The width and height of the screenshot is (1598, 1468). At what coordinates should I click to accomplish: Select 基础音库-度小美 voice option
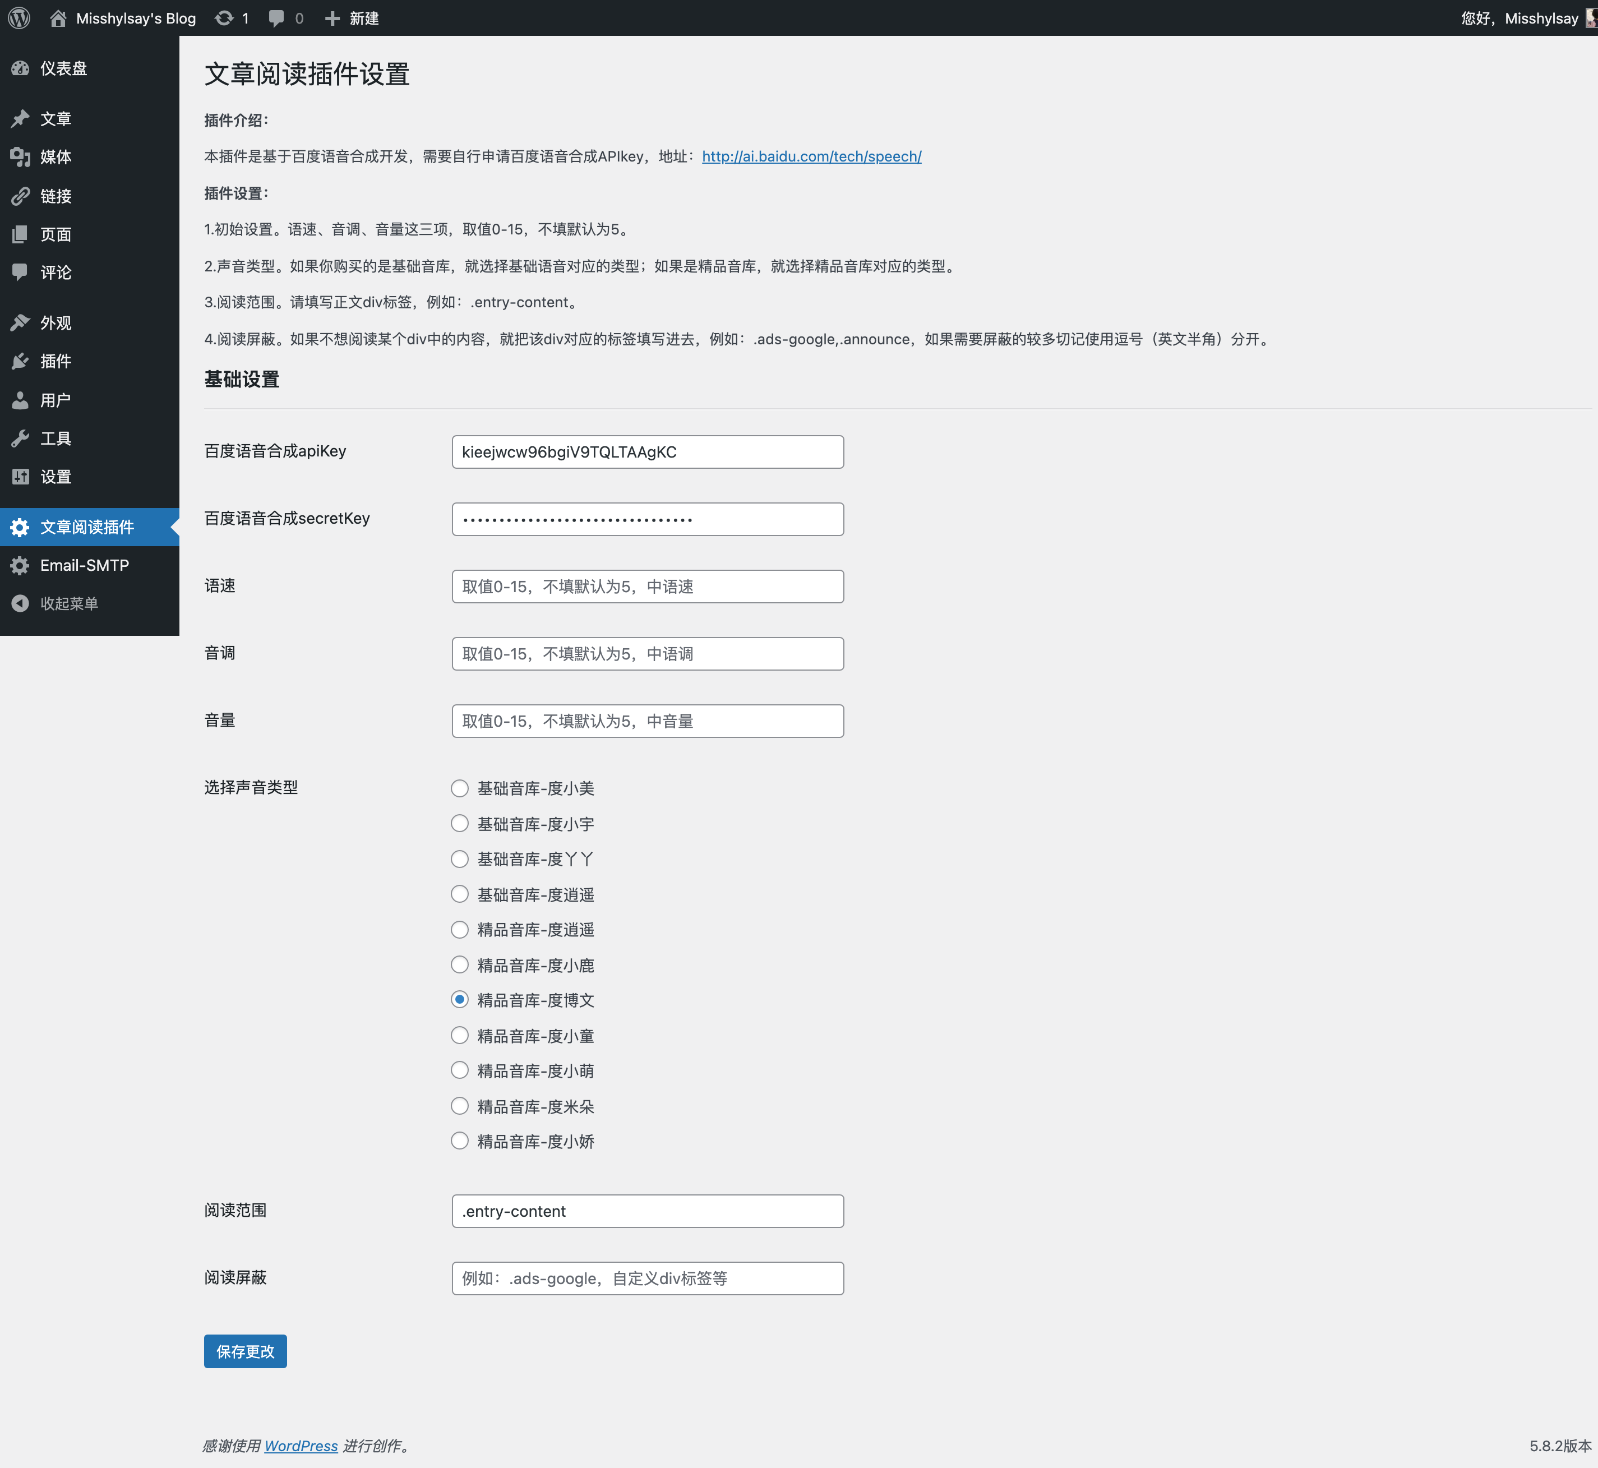pos(460,788)
